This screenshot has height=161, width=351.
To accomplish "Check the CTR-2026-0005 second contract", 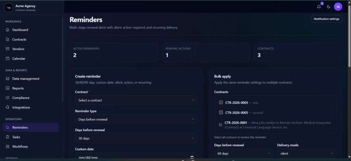I will click(x=221, y=112).
